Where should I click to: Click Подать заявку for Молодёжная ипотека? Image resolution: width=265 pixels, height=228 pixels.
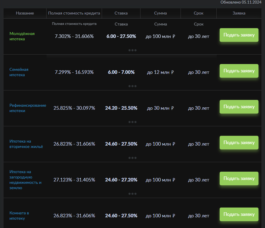click(x=239, y=35)
